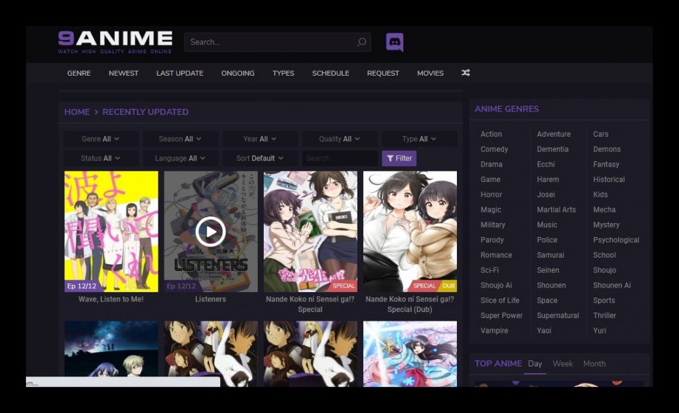679x413 pixels.
Task: Click the Listeners title link
Action: (210, 299)
